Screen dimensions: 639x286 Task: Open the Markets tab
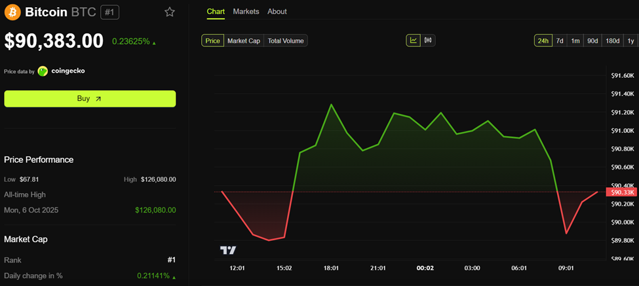coord(246,12)
